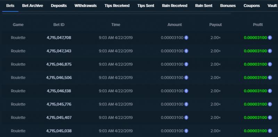This screenshot has height=137, width=278.
Task: Switch to the Bet Archive tab
Action: 33,6
